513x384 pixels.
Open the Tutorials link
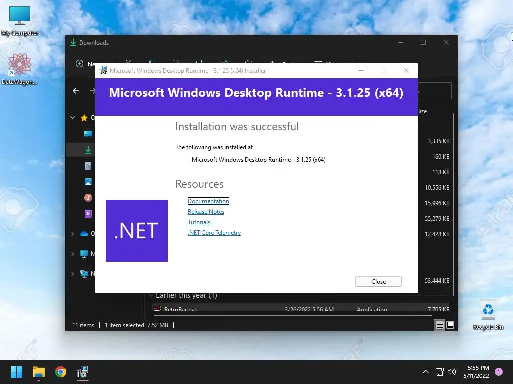(199, 222)
